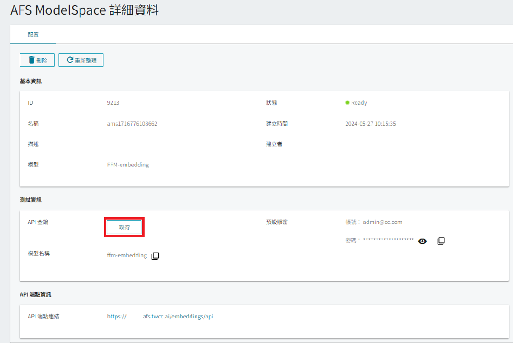513x343 pixels.
Task: Click the 模型名稱 label
Action: coord(39,253)
